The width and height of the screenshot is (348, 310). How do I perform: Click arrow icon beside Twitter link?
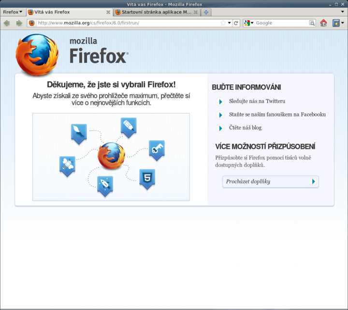click(220, 101)
